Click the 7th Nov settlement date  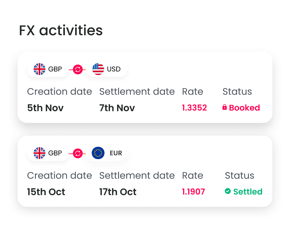tap(117, 108)
